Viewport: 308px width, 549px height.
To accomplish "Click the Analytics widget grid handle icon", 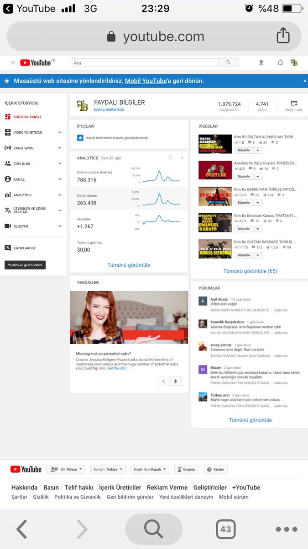I will [171, 158].
